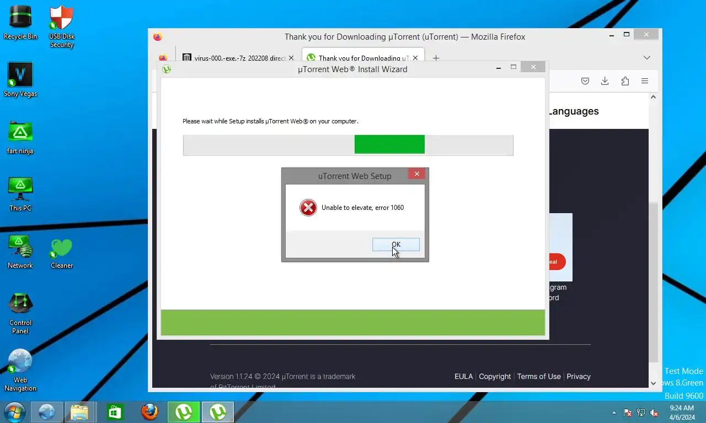This screenshot has height=423, width=706.
Task: Maximize the Firefox window
Action: coord(627,35)
